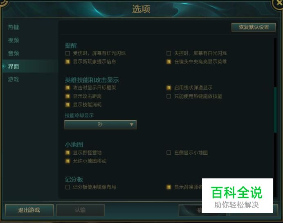Click the options panel vertical scrollbar
Viewport: 283px width, 223px height.
coord(275,110)
